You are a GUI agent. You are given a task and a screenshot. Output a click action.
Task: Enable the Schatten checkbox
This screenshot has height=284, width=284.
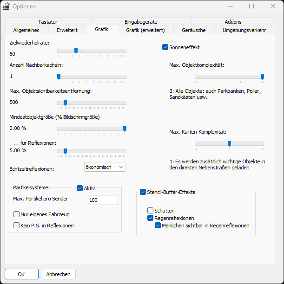click(x=151, y=210)
